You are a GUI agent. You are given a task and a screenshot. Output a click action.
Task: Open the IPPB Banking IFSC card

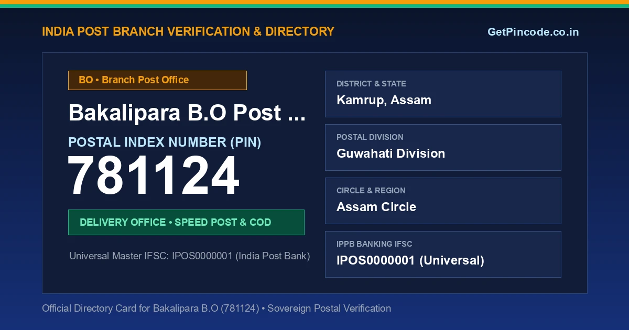(x=443, y=254)
